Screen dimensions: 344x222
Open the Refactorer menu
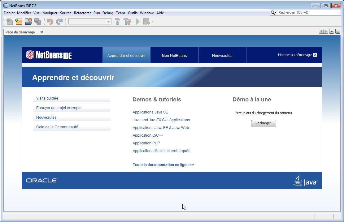pos(82,13)
